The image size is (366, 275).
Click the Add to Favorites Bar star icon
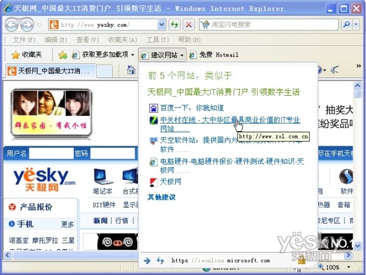coord(63,55)
